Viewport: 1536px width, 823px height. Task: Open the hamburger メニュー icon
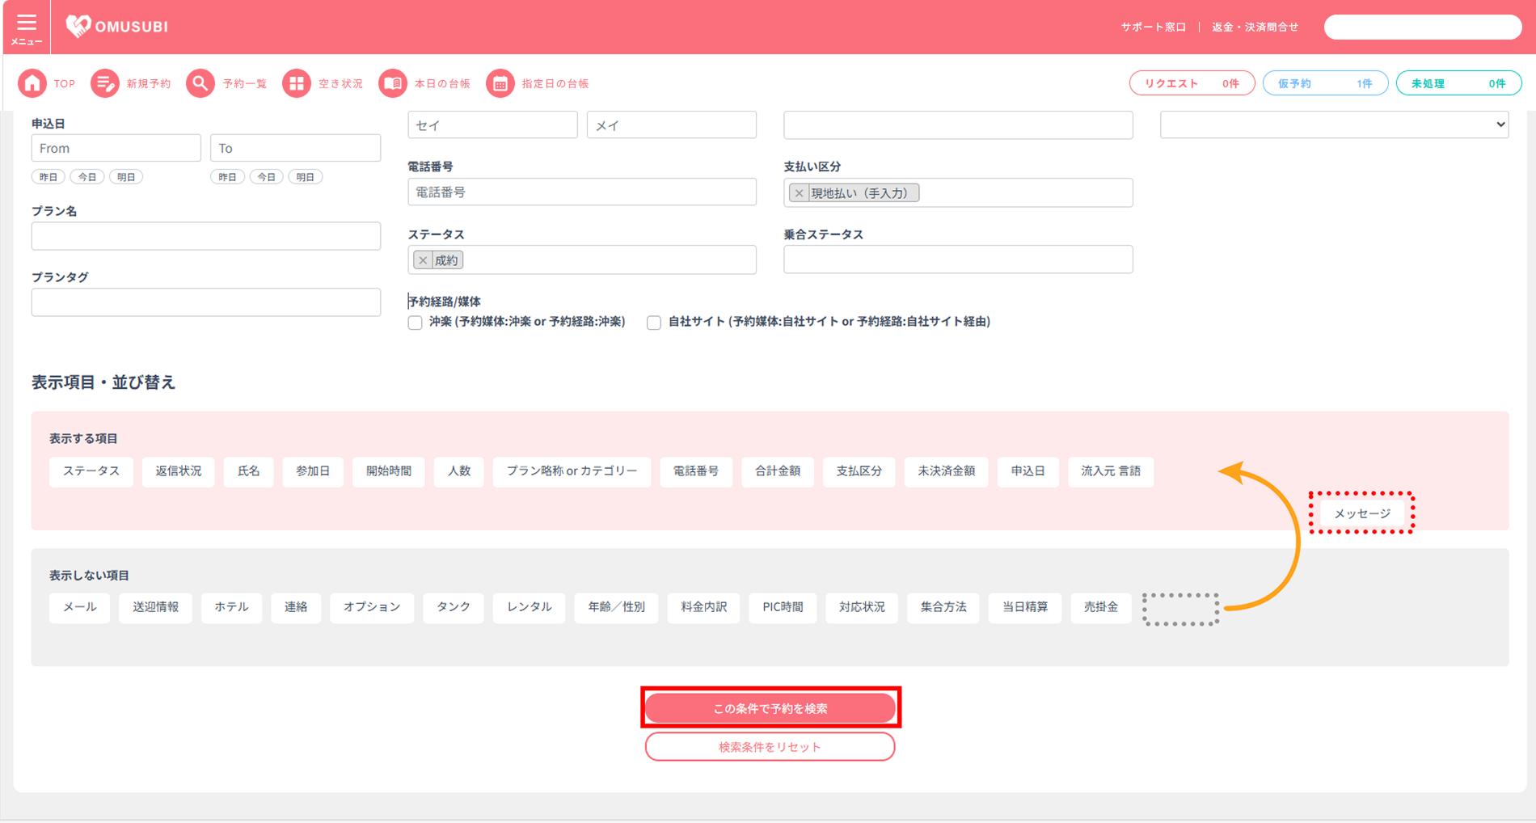coord(27,27)
